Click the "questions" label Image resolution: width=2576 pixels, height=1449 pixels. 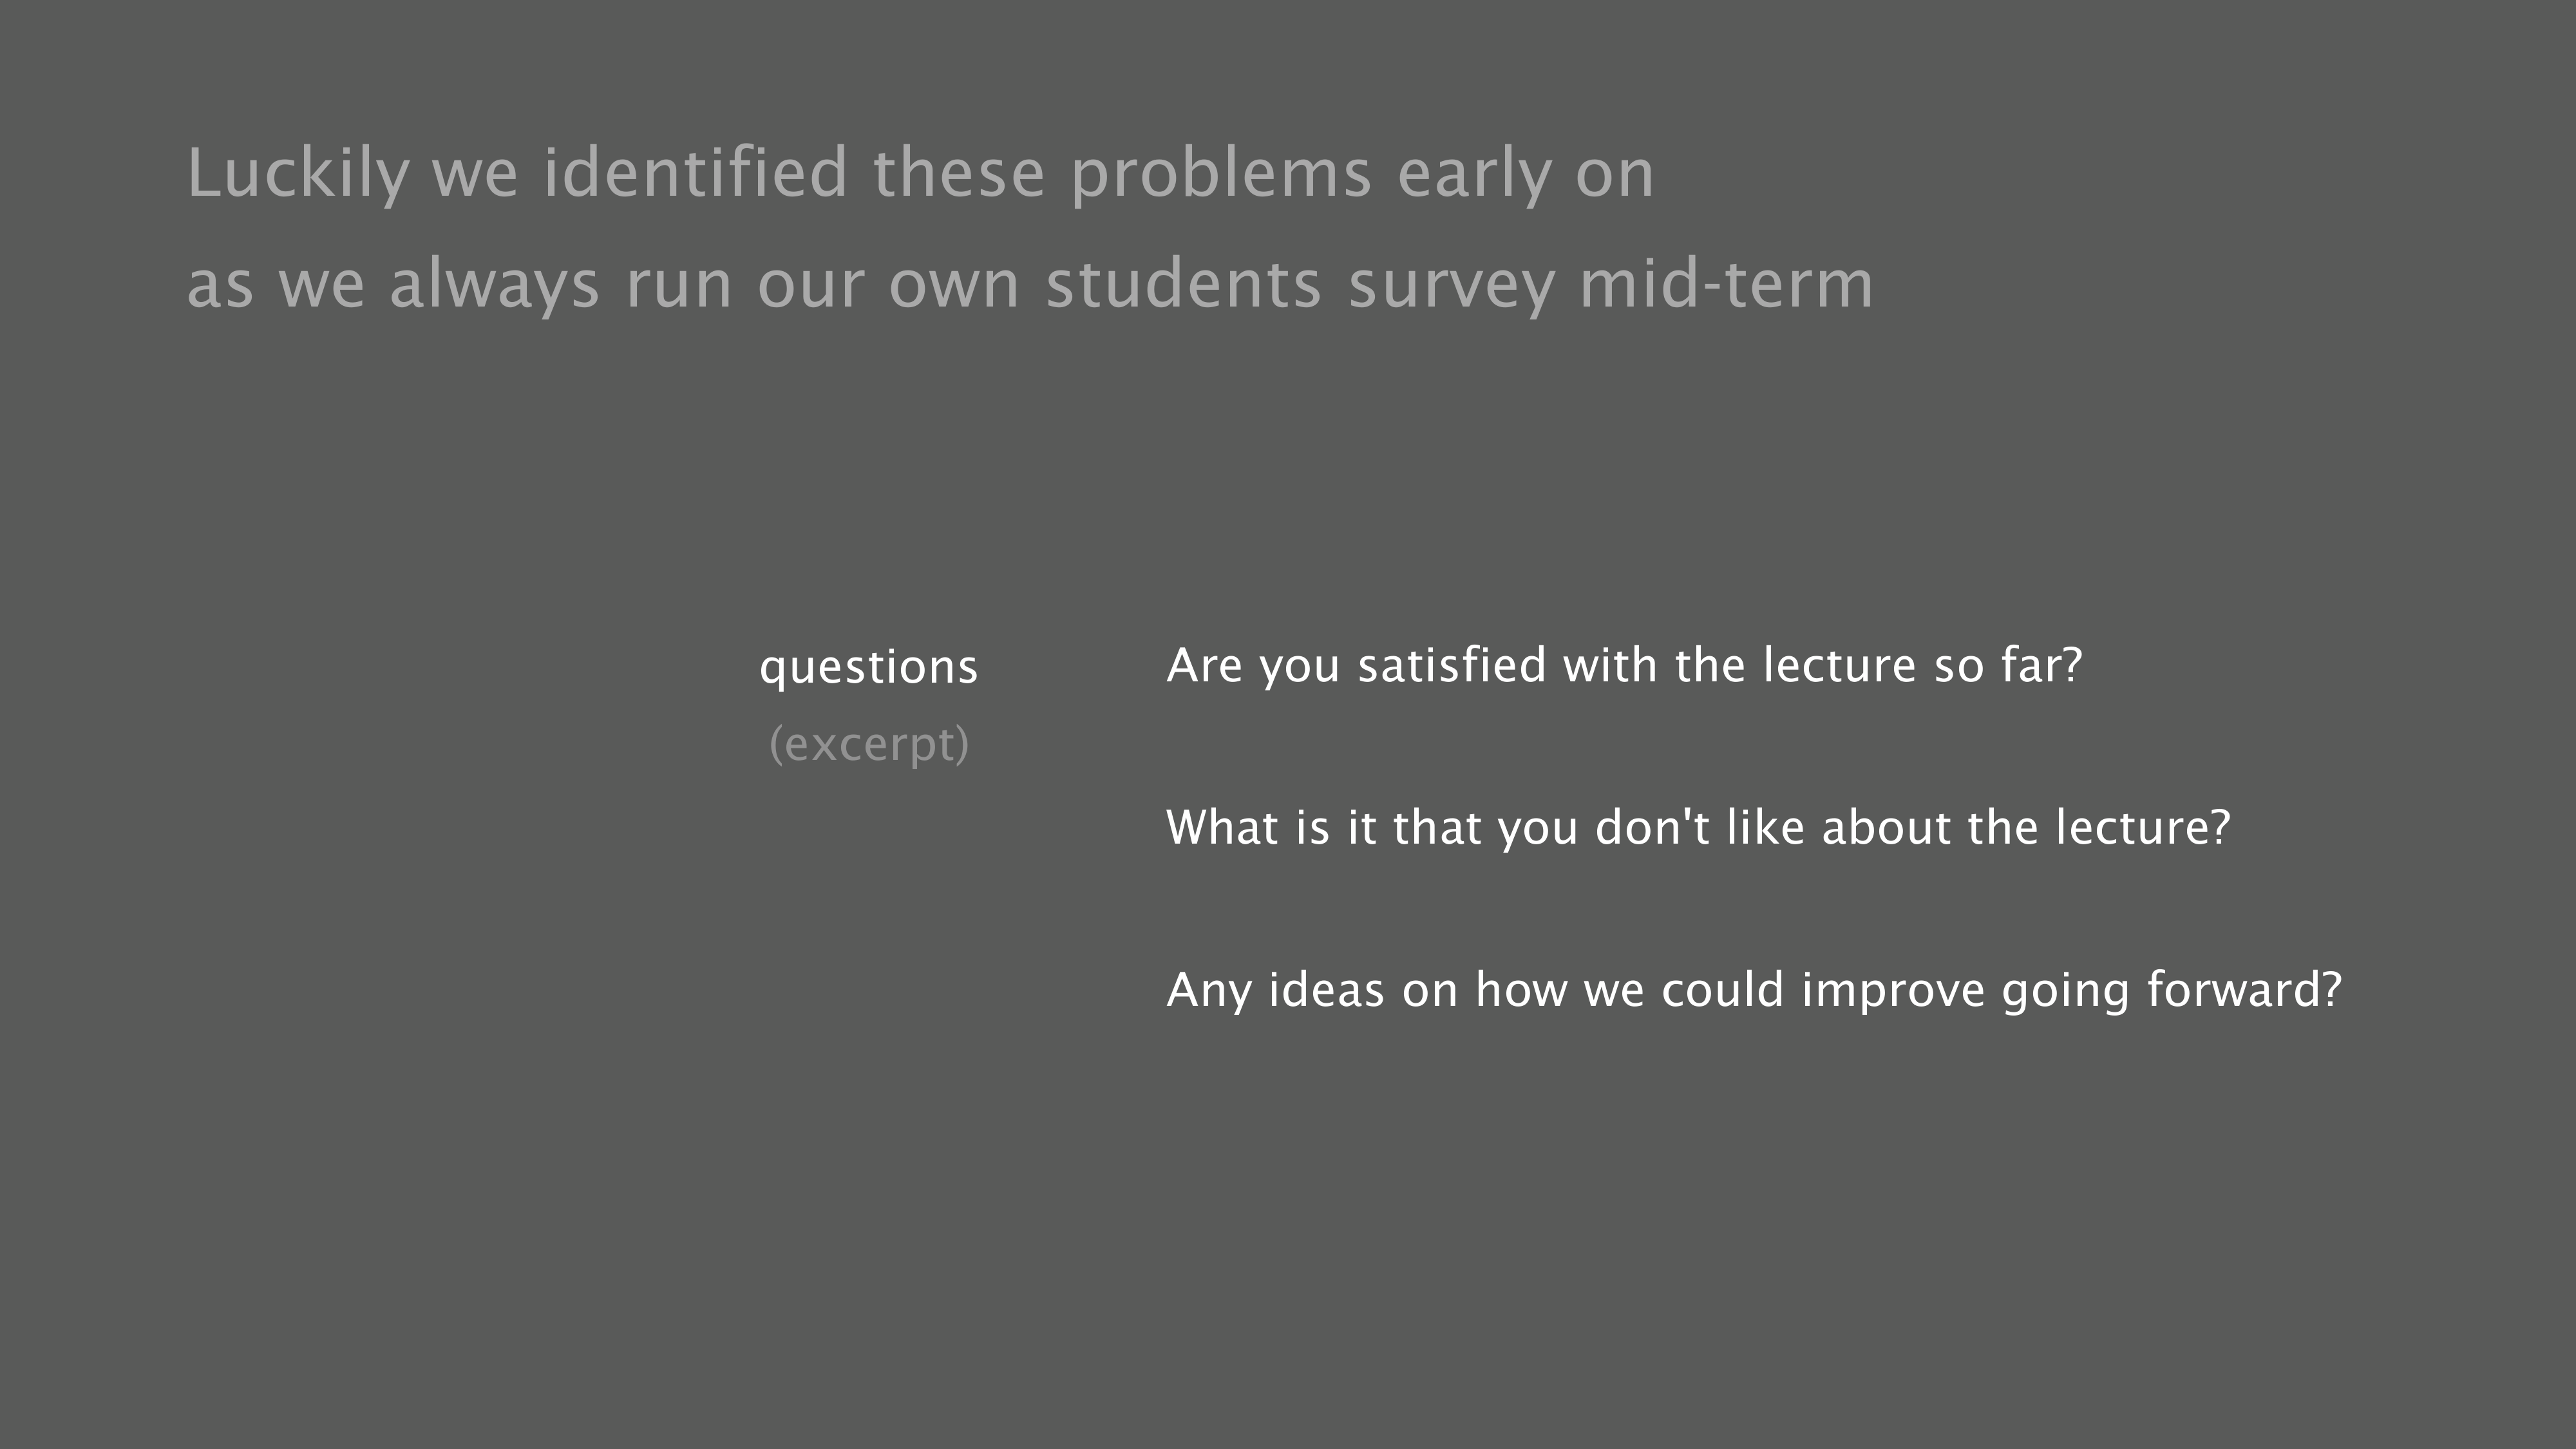[868, 667]
